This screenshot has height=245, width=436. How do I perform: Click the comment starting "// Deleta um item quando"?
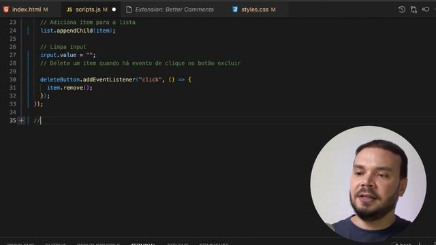point(140,63)
